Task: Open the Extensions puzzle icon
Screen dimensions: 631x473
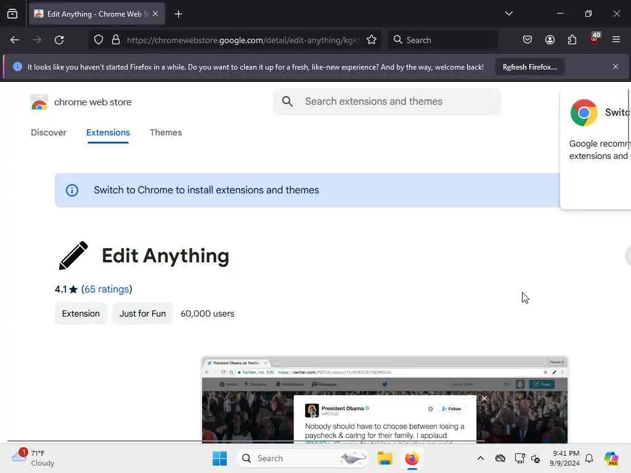Action: pos(572,40)
